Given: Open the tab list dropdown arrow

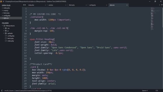Looking at the screenshot, I should pyautogui.click(x=162, y=5).
